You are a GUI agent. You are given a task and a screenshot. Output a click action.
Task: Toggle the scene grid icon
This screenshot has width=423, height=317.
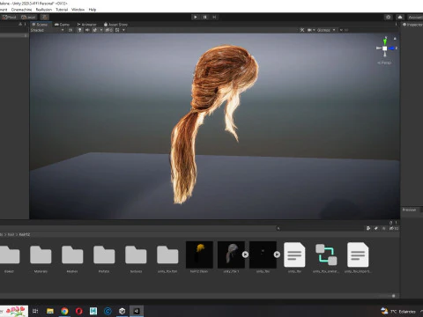[117, 30]
